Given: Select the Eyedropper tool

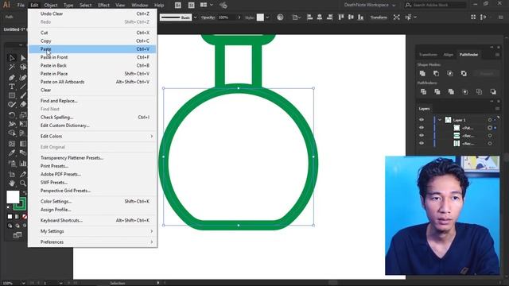Looking at the screenshot, I should (12, 153).
